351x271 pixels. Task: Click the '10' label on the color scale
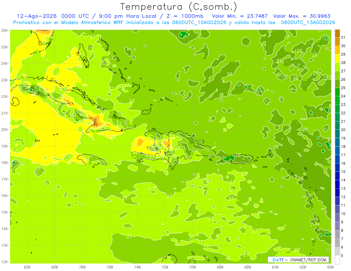tap(343, 214)
